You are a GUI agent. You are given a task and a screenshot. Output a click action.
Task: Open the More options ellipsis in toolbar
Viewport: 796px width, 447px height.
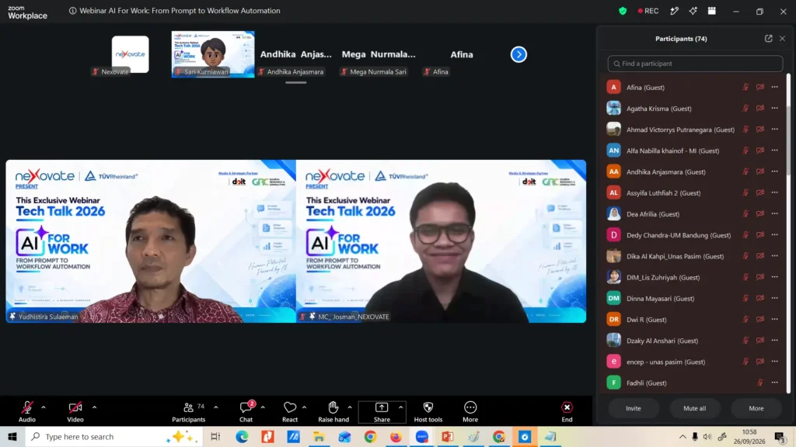470,411
